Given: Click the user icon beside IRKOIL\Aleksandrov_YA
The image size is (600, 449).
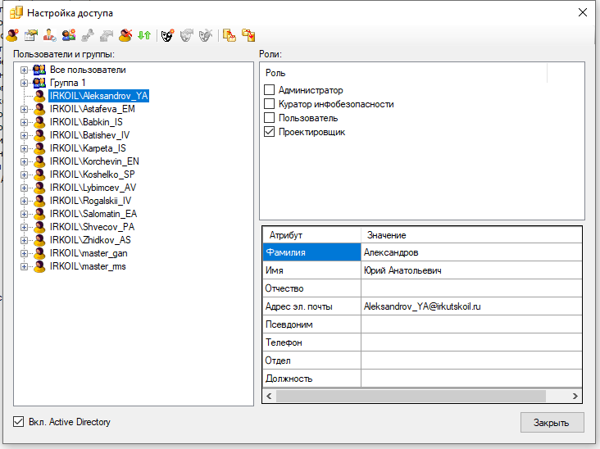Looking at the screenshot, I should point(39,96).
